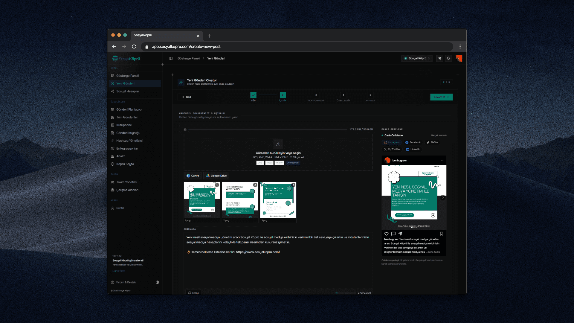Viewport: 574px width, 323px height.
Task: Jump to step 5 Yayınla
Action: (370, 95)
